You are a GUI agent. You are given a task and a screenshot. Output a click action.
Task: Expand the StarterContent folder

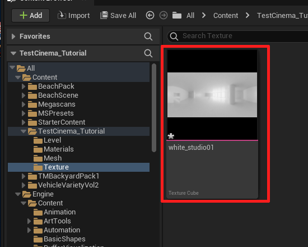click(24, 122)
